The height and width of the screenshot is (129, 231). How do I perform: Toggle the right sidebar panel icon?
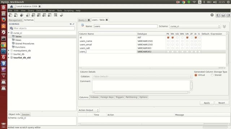click(228, 15)
